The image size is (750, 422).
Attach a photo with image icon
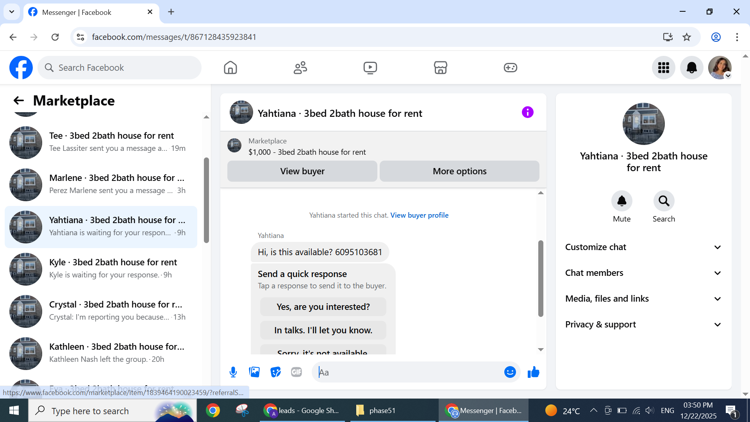click(x=254, y=372)
